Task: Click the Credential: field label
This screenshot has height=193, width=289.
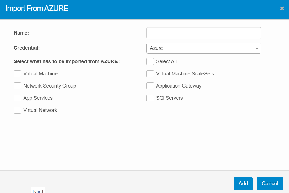Action: point(27,48)
